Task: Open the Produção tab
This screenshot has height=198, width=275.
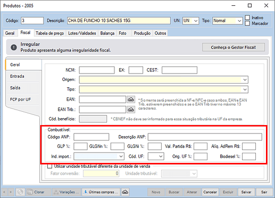Action: tap(142, 33)
